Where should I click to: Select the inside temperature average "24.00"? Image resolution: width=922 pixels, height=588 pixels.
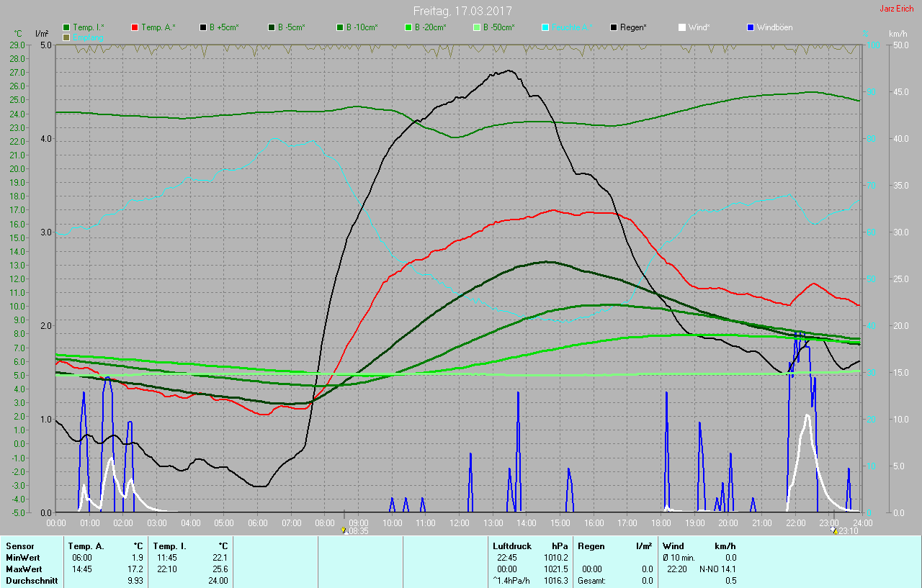(x=218, y=581)
